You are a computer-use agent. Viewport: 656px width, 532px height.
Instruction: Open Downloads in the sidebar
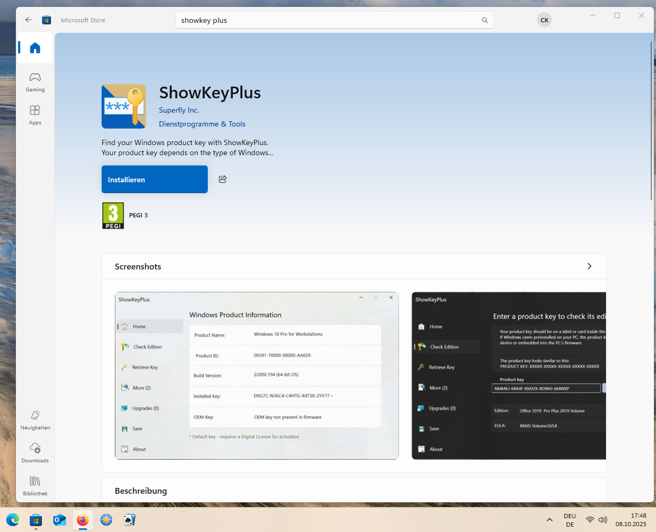pos(35,453)
